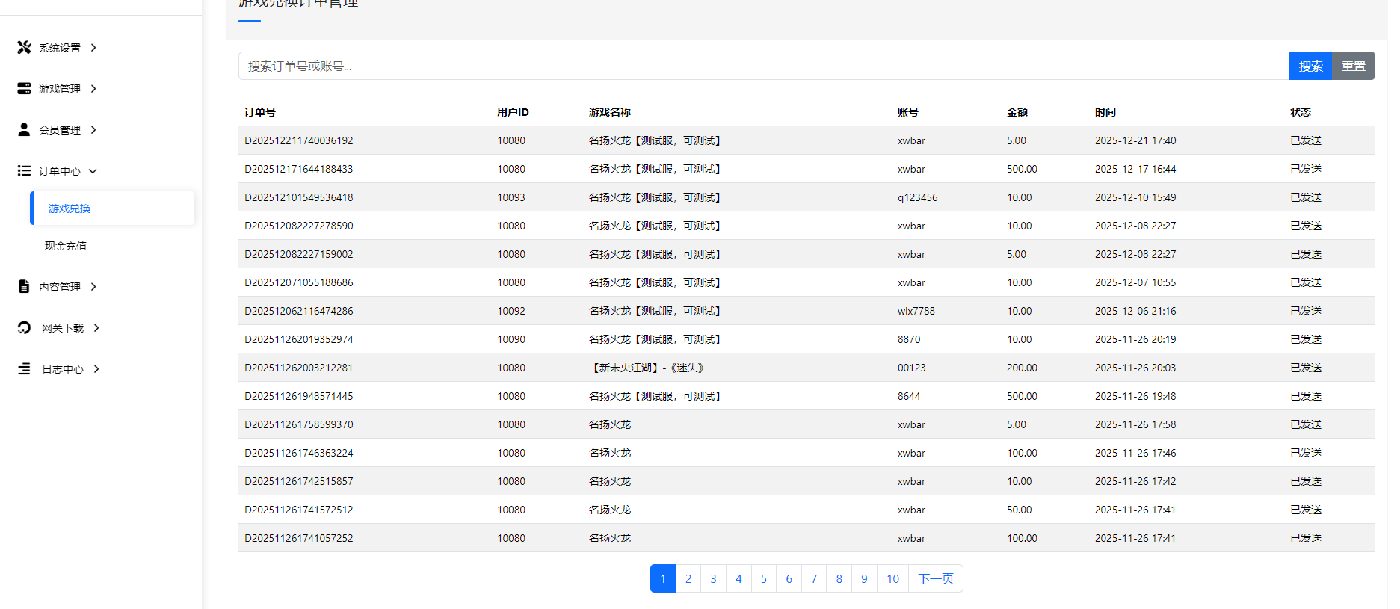Viewport: 1400px width, 609px height.
Task: Click 下一页 next page link
Action: [935, 579]
